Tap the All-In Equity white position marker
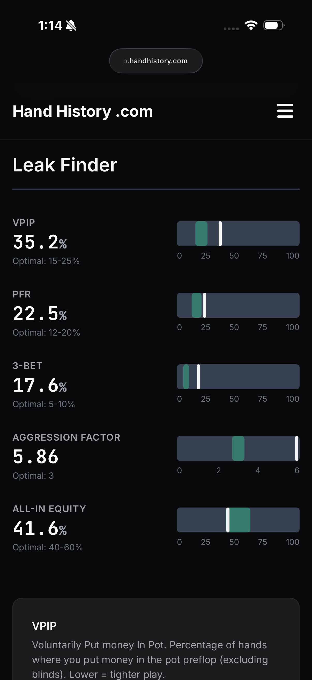This screenshot has width=312, height=680. click(227, 520)
